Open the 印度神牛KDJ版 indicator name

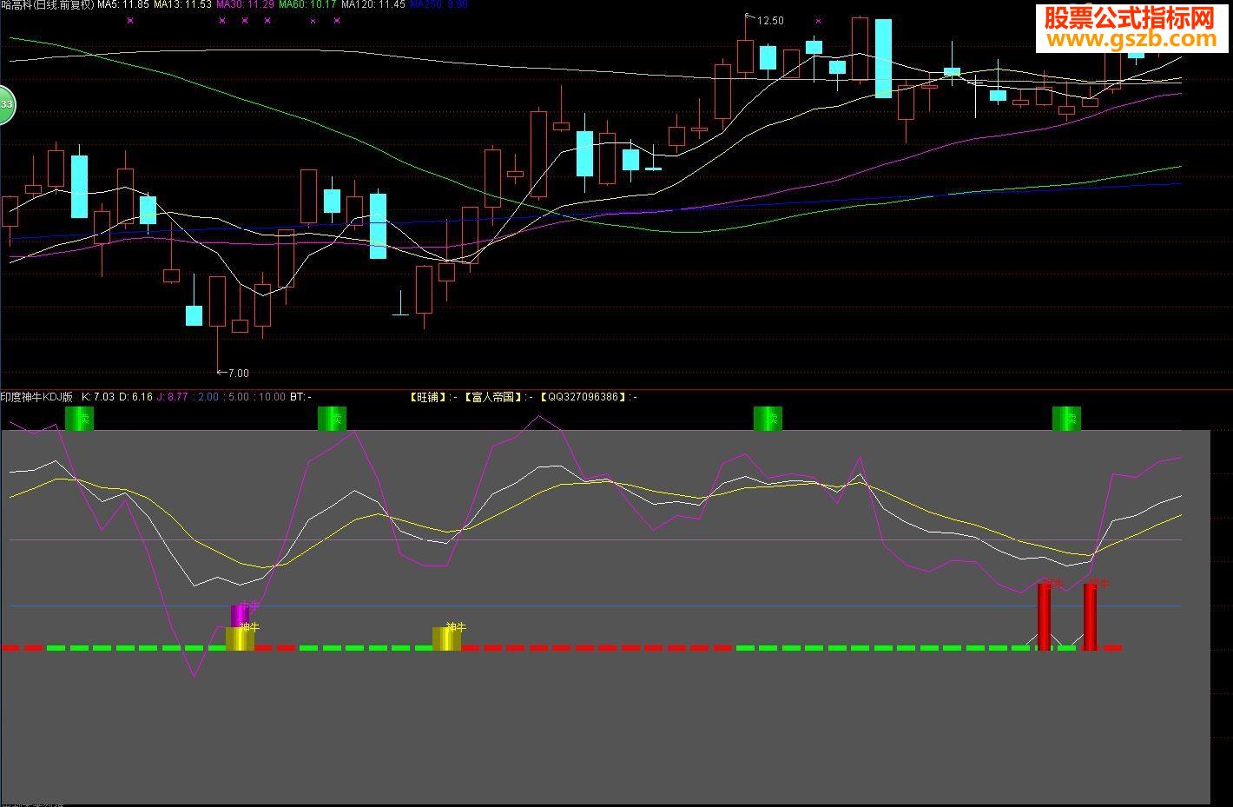[36, 397]
